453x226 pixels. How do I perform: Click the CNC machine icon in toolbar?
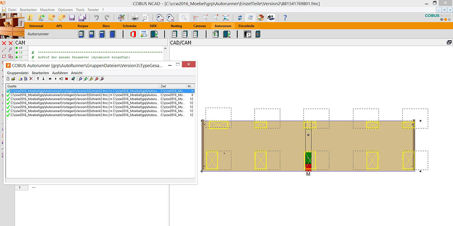coord(271,18)
